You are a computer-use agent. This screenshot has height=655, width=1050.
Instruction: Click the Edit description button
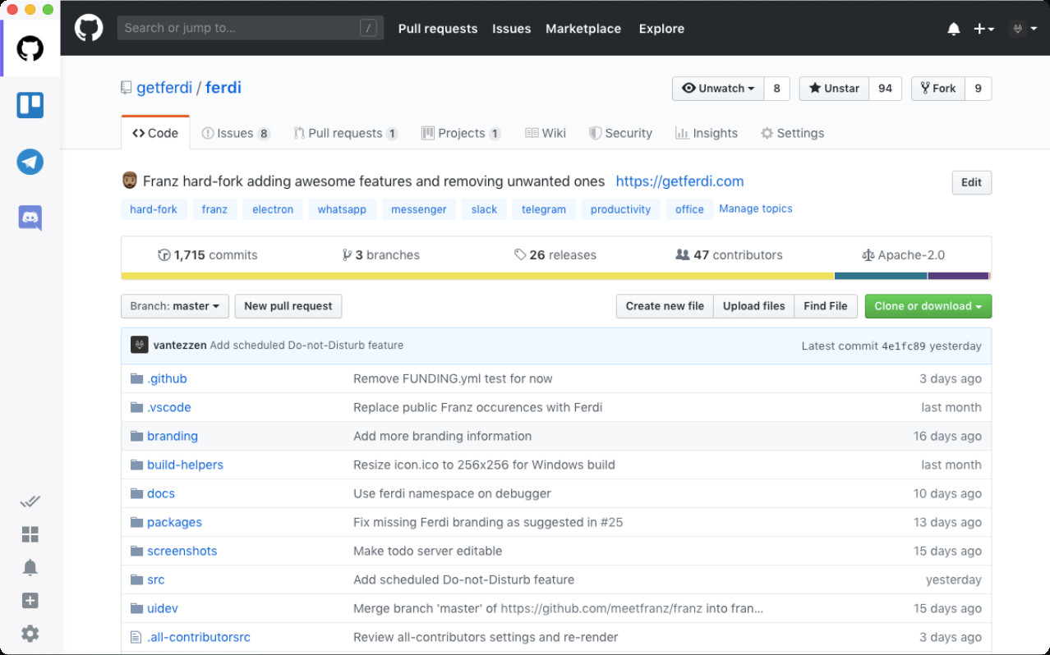[x=971, y=182]
